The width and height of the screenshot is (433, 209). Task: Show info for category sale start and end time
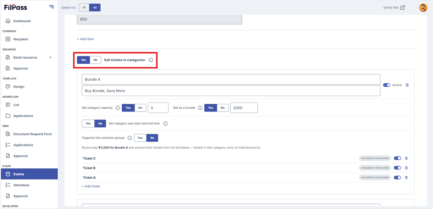point(166,123)
